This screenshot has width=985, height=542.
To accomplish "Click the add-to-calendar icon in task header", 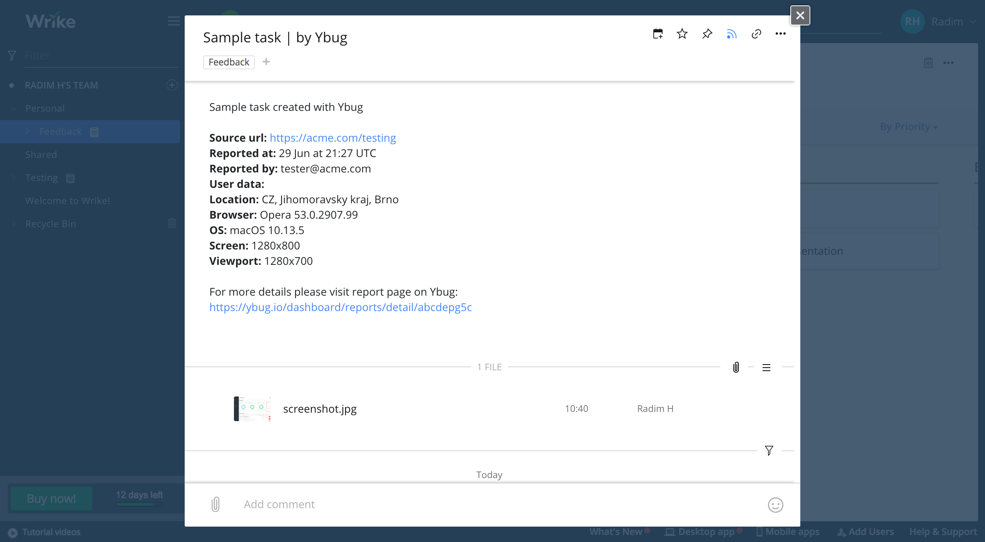I will (x=658, y=34).
